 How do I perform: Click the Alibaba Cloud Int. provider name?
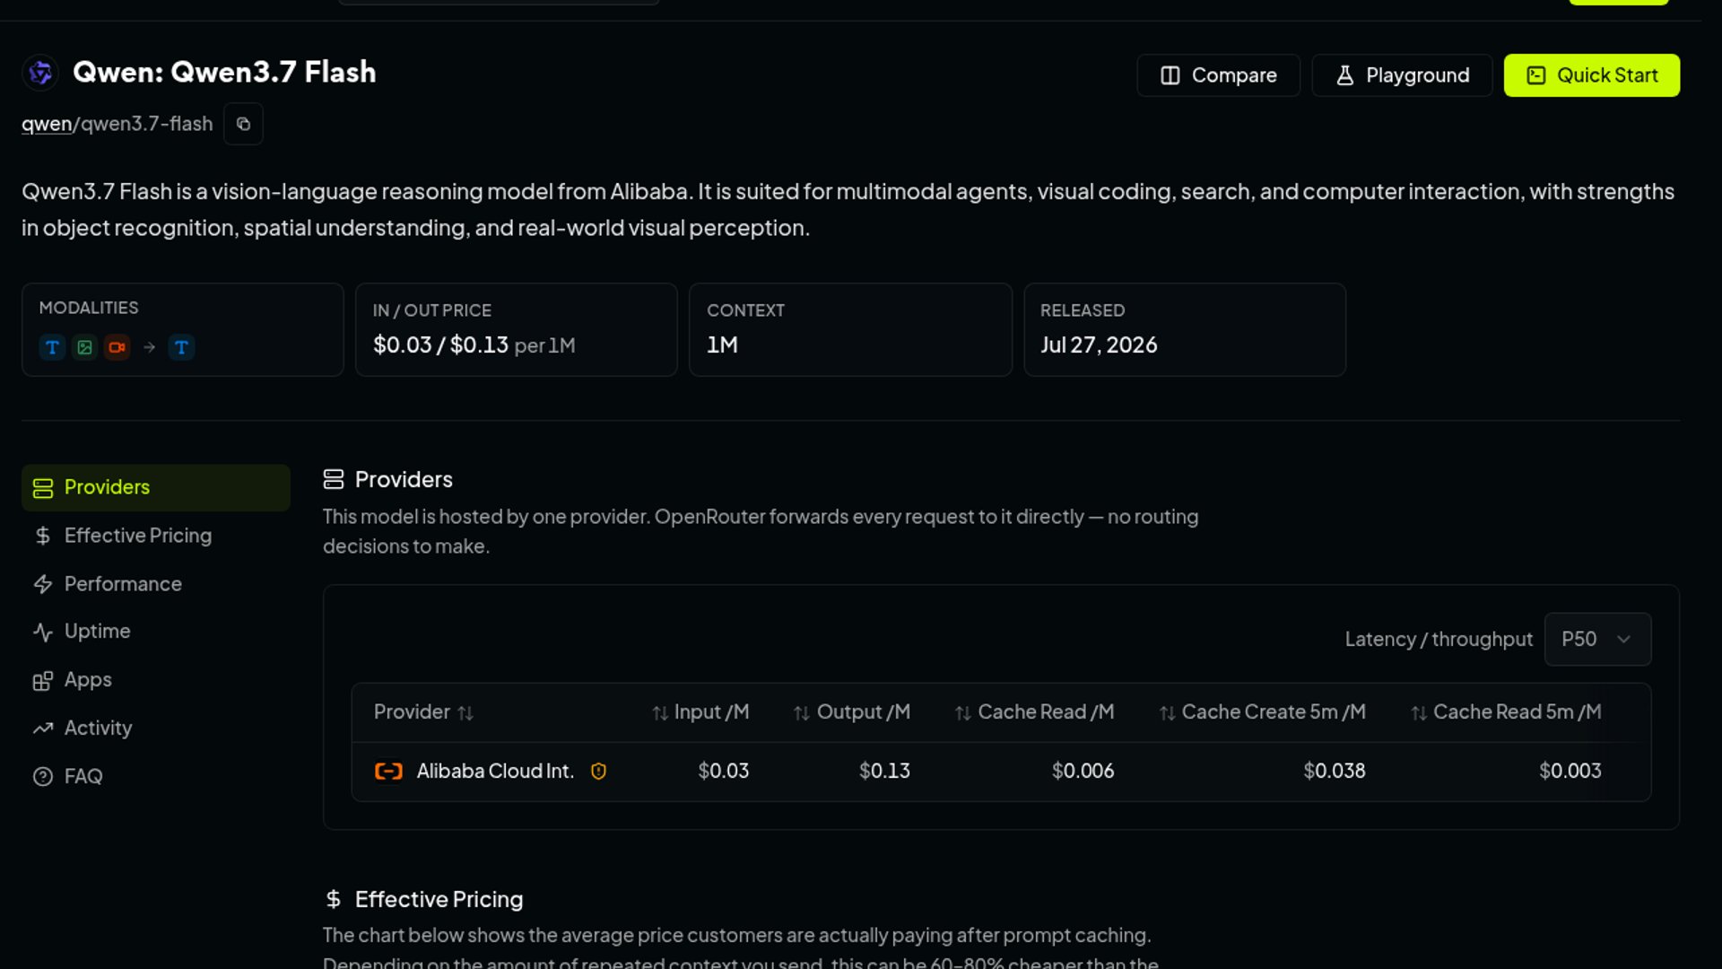tap(495, 771)
